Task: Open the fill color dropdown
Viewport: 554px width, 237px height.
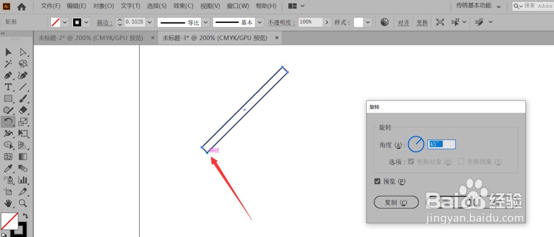Action: tap(65, 22)
